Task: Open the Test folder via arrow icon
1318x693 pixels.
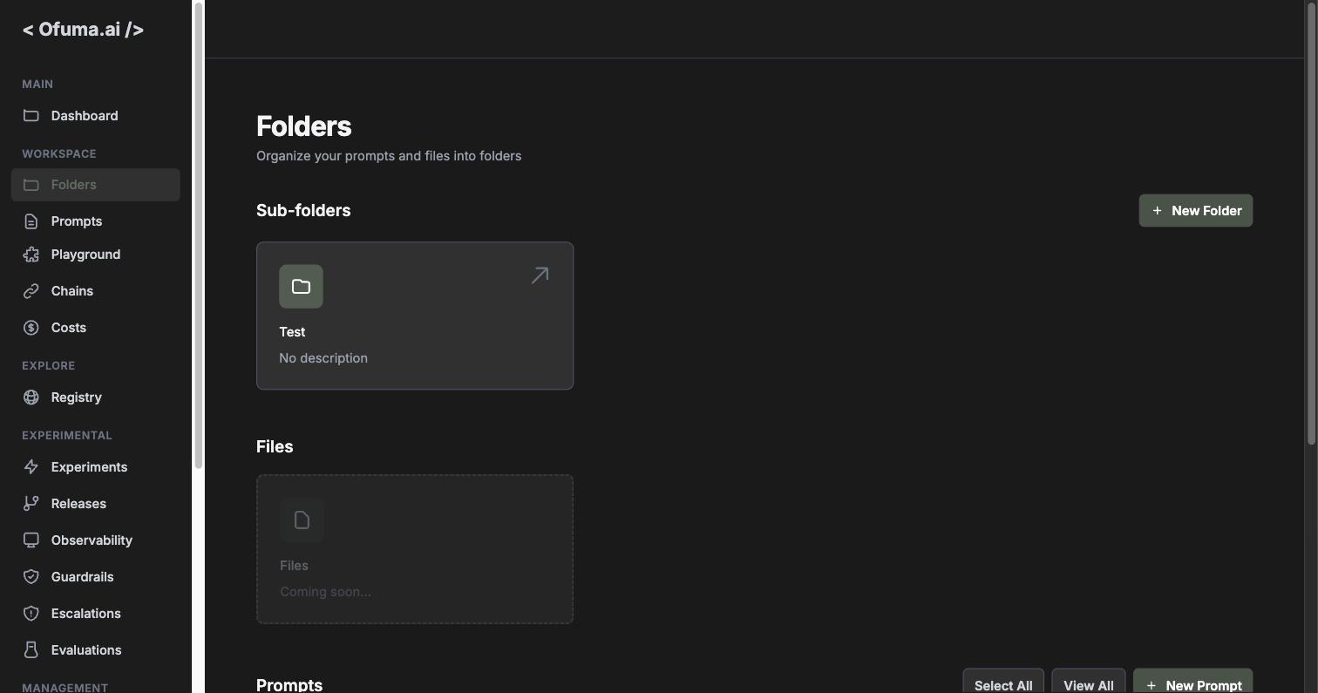Action: 540,275
